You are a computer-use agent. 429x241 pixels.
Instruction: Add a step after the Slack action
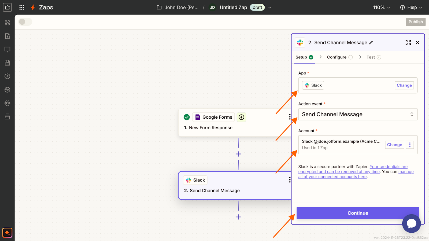click(238, 217)
